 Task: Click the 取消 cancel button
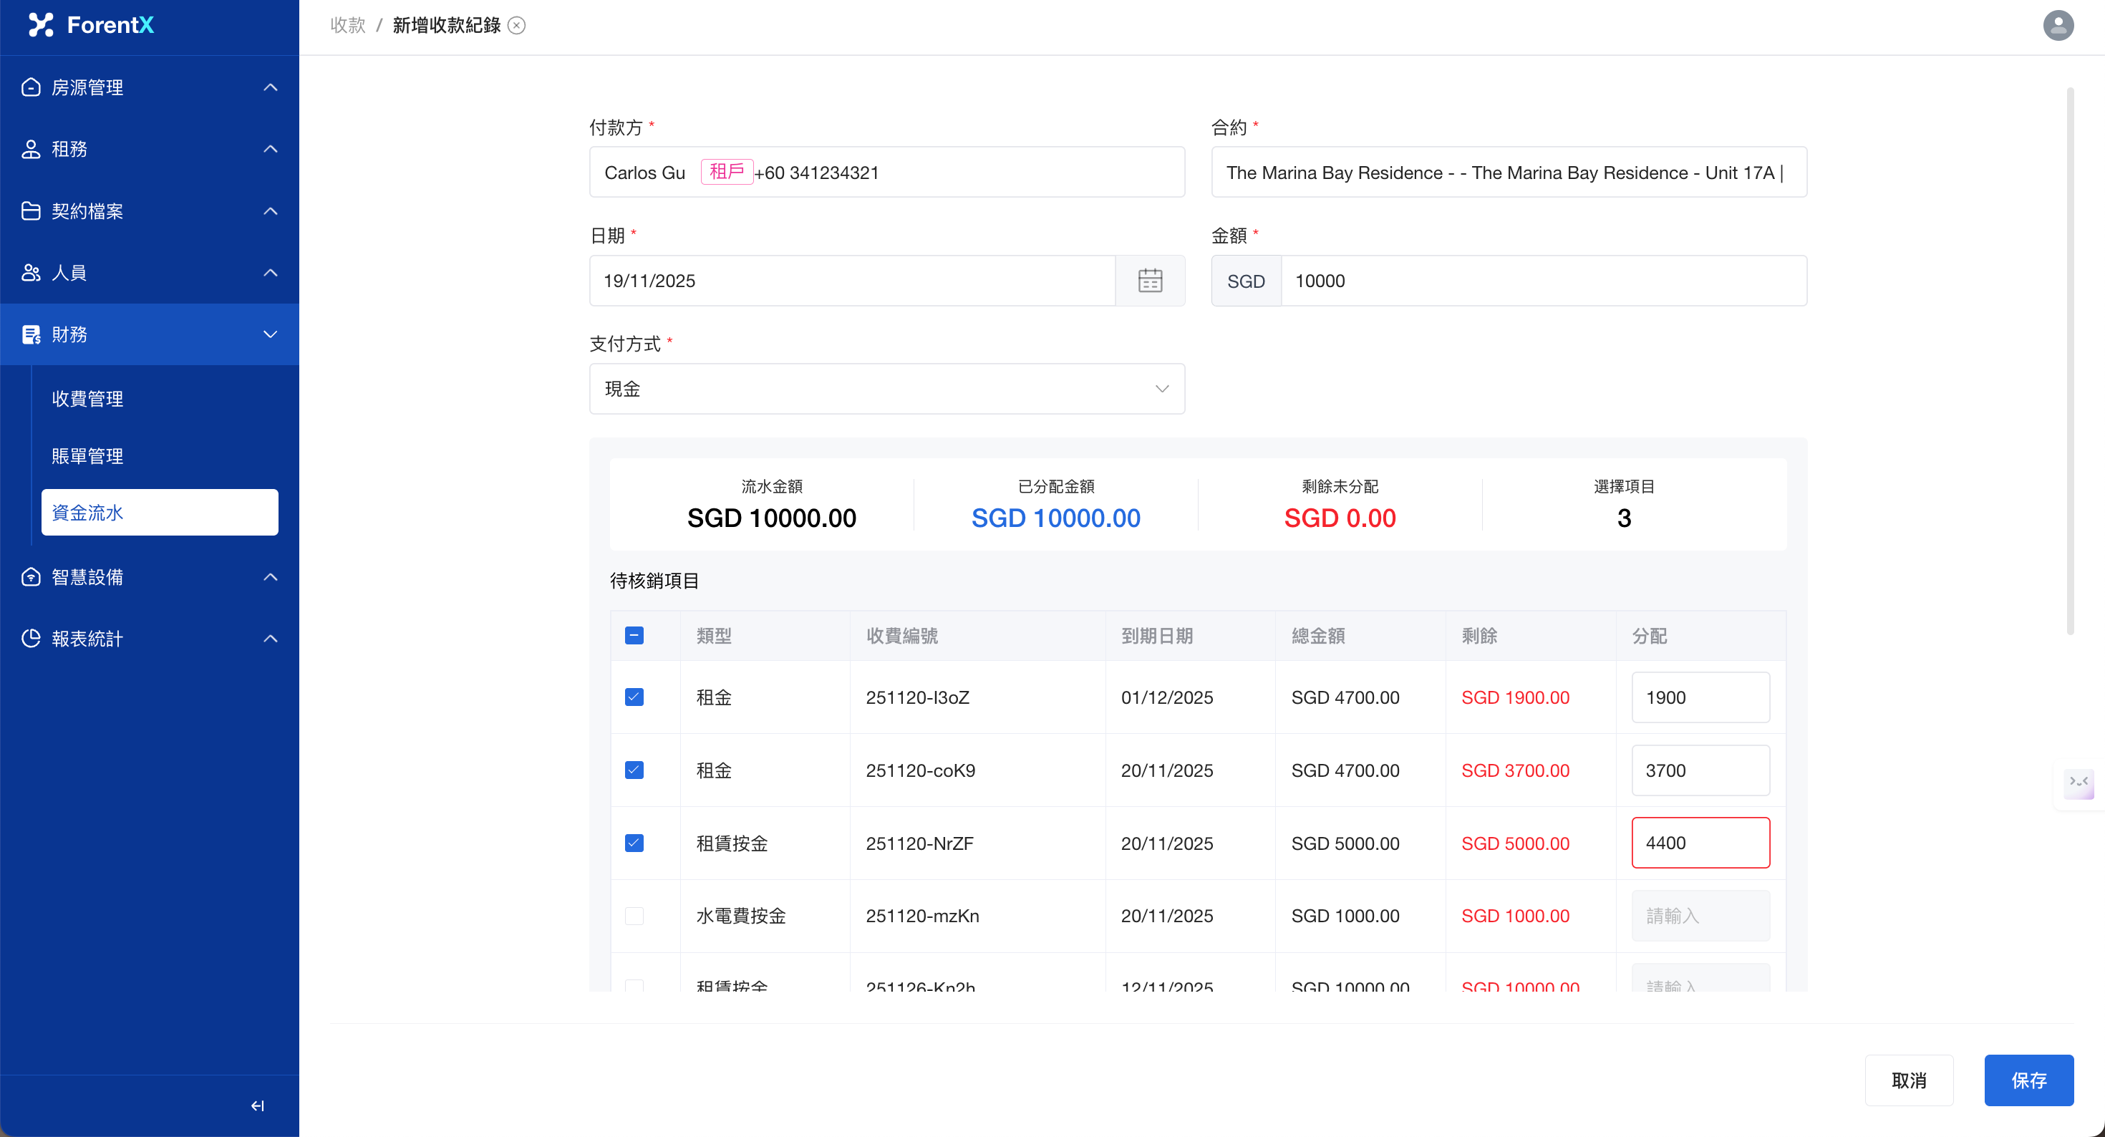click(1908, 1080)
